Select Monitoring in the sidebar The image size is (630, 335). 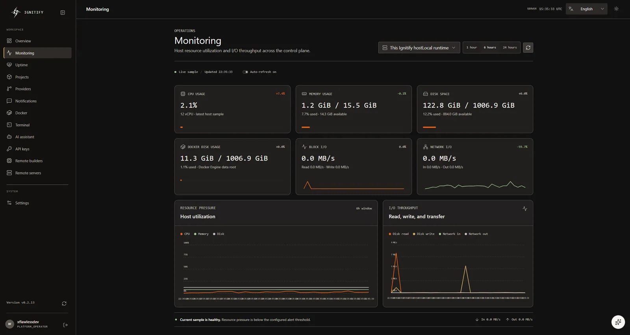[37, 53]
